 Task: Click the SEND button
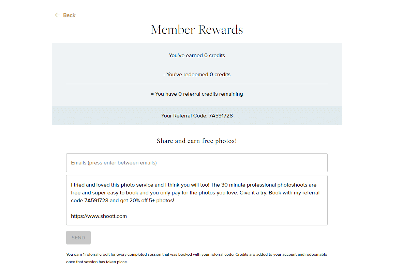(x=78, y=238)
